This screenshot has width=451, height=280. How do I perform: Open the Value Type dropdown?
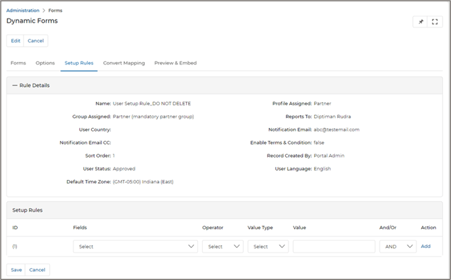coord(268,247)
